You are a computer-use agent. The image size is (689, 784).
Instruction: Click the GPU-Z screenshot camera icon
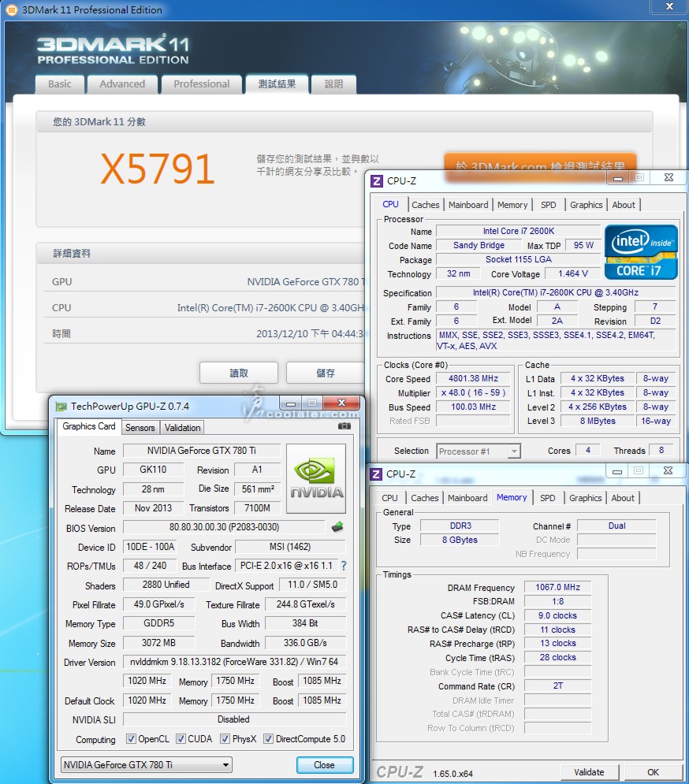coord(344,426)
